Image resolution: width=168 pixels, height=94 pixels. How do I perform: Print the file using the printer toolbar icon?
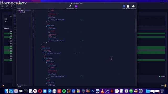133,6
